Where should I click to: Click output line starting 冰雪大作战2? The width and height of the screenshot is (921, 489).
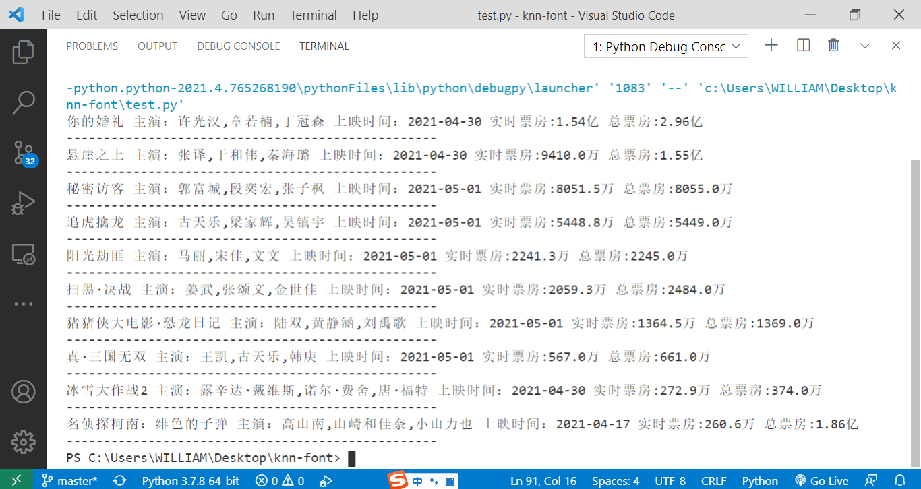(x=444, y=391)
